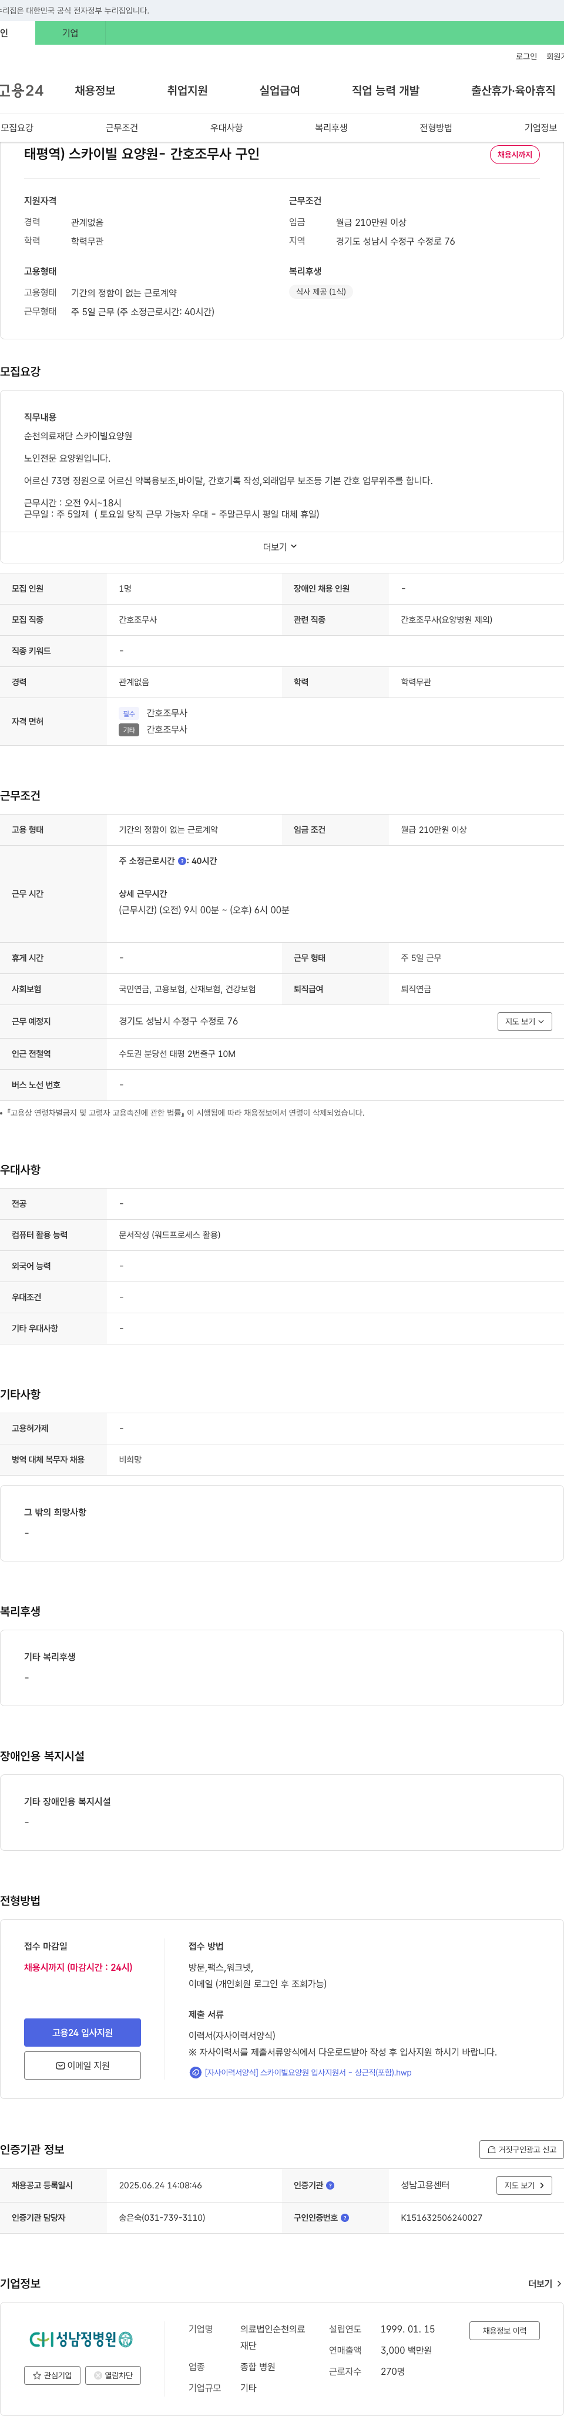Open the 채용정보 이력 button

[504, 2331]
